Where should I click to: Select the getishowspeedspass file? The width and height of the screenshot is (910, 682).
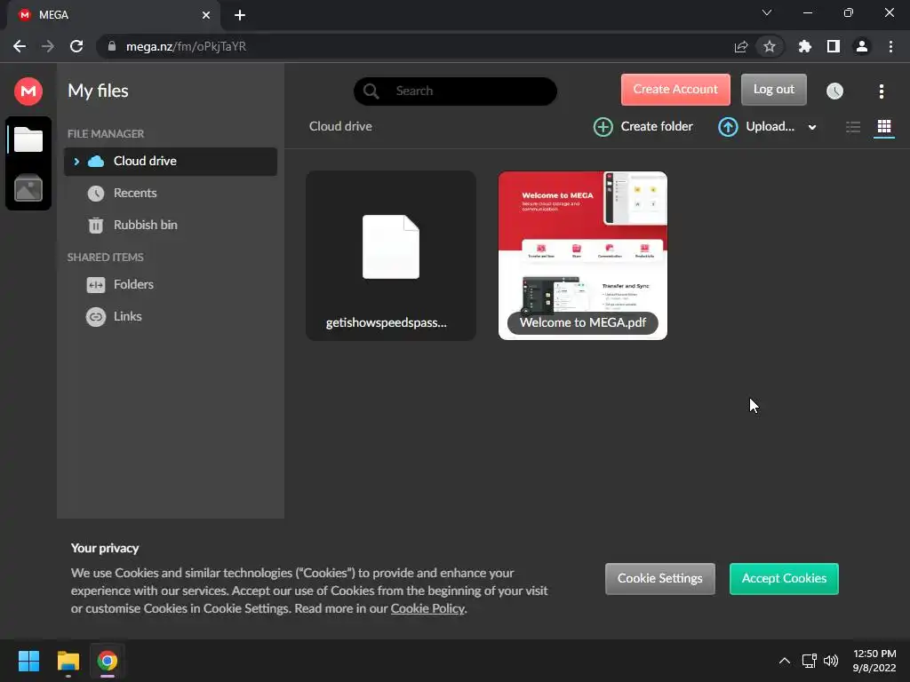tap(391, 255)
